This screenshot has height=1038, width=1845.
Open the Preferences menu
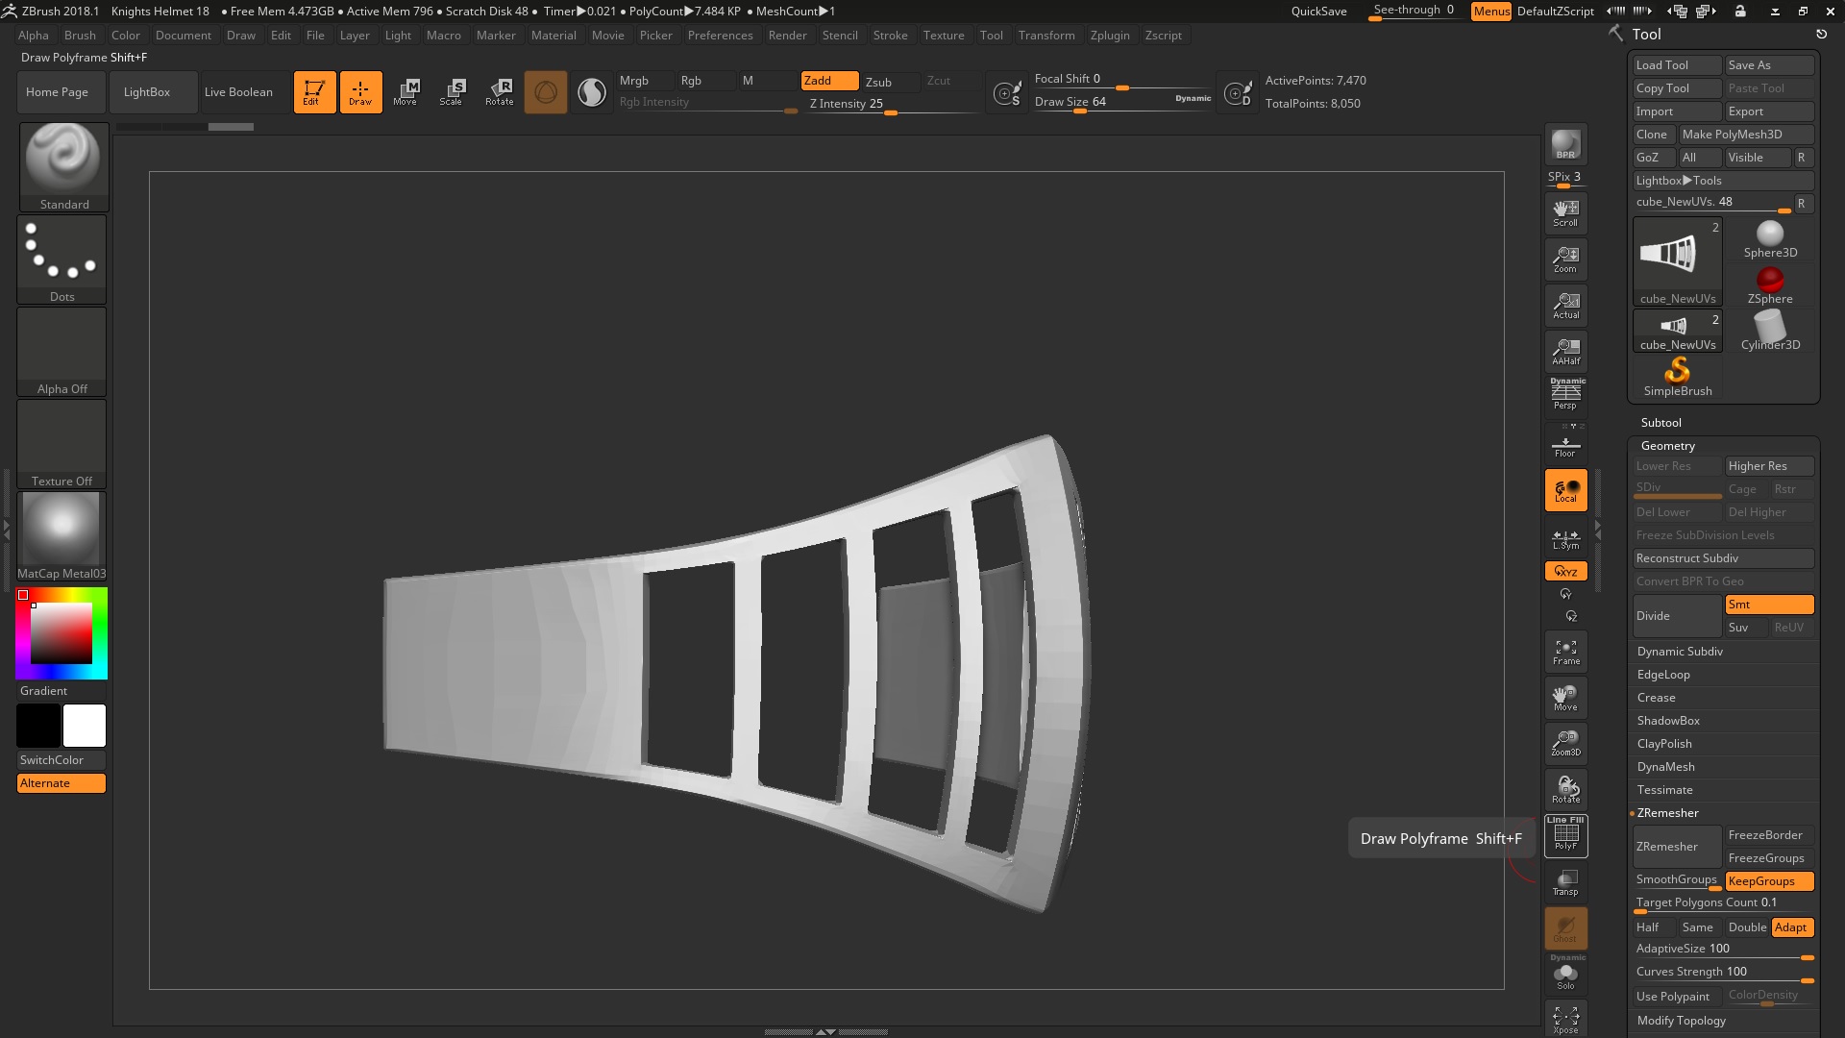720,36
